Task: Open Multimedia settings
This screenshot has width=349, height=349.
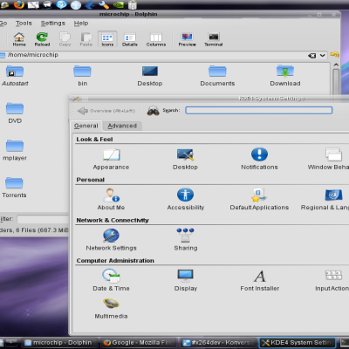Action: click(x=111, y=309)
